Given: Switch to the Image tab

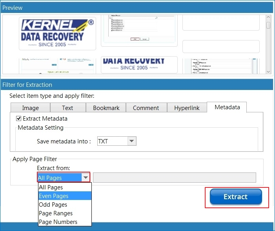Looking at the screenshot, I should (30, 108).
